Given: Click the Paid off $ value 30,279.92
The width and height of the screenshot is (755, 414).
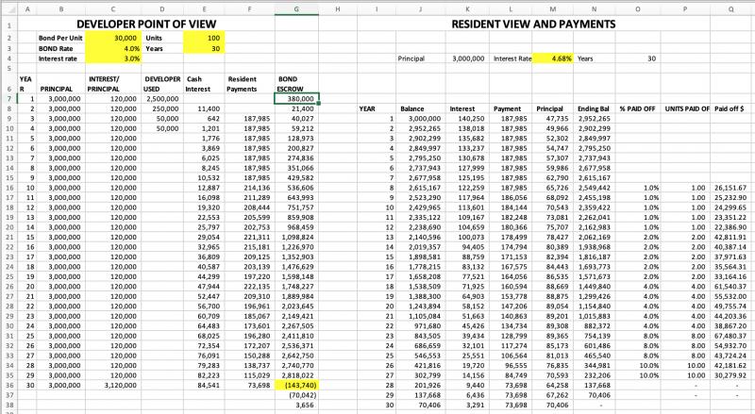Looking at the screenshot, I should pos(730,375).
